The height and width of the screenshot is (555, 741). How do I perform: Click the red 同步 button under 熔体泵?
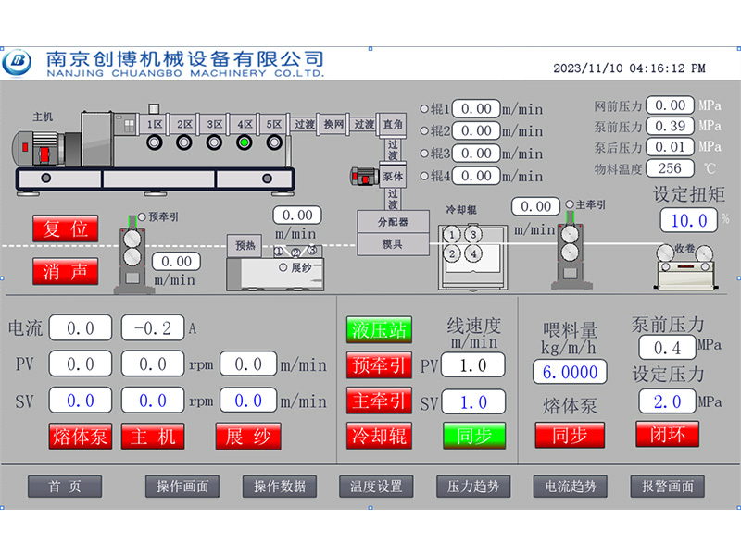point(570,435)
